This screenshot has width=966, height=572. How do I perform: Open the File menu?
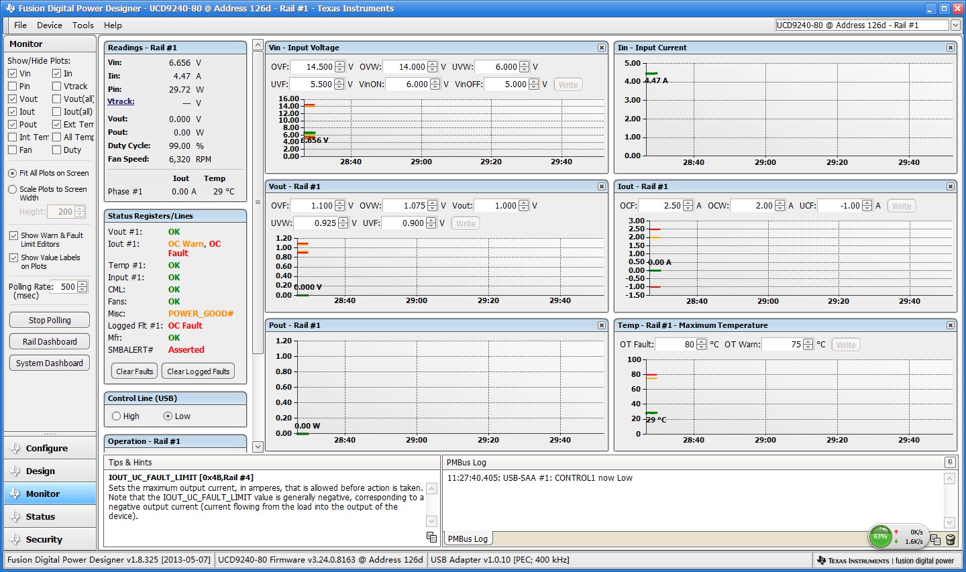pos(21,25)
